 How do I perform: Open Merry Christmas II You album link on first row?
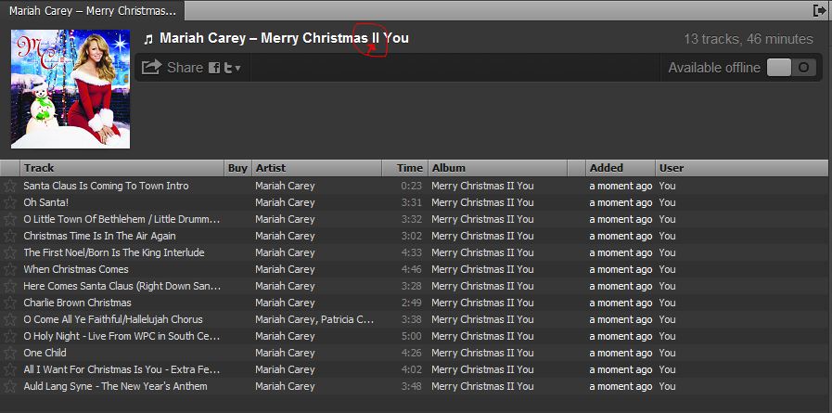coord(482,186)
